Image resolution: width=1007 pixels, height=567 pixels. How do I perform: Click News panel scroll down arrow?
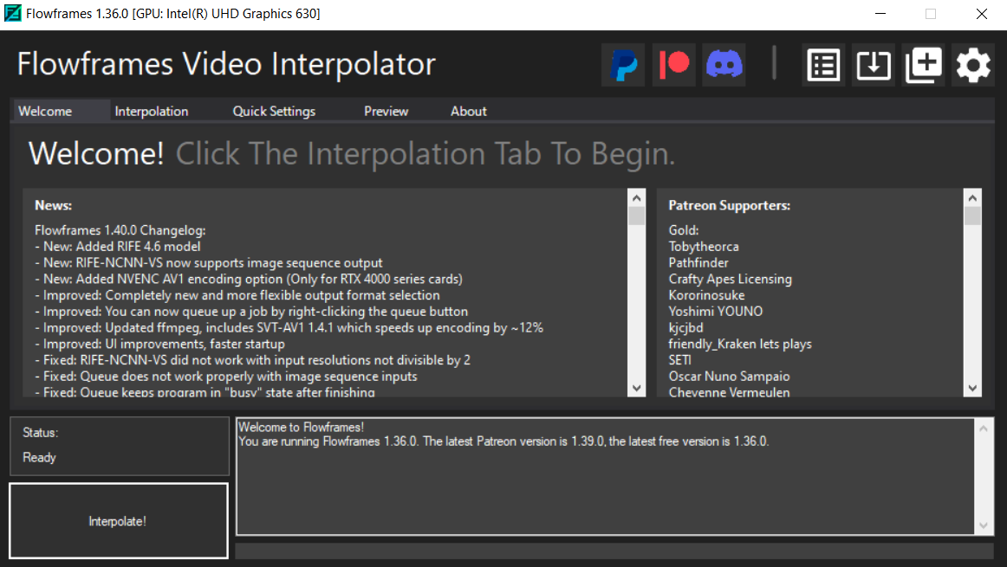click(636, 388)
